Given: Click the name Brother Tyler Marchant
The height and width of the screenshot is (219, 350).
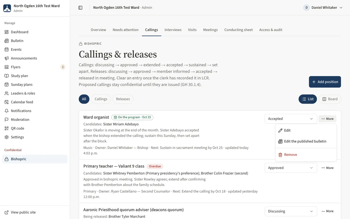Looking at the screenshot, I should pos(127,216).
